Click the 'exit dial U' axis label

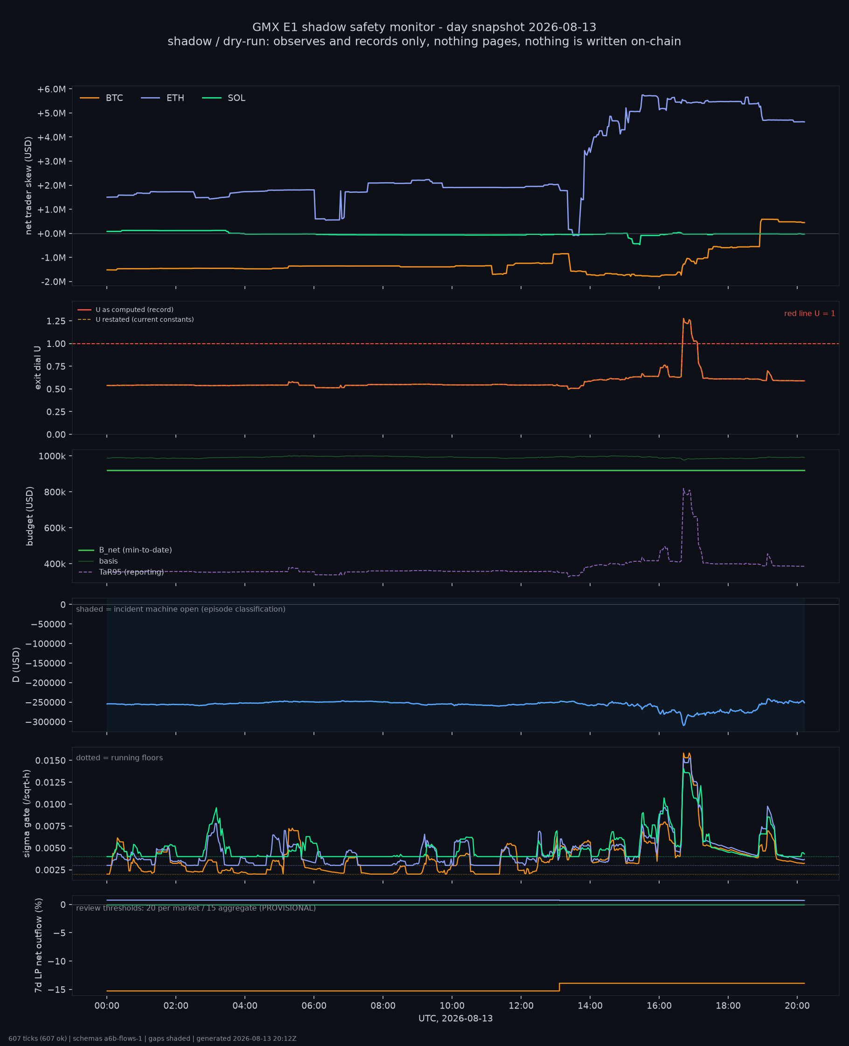[x=38, y=368]
